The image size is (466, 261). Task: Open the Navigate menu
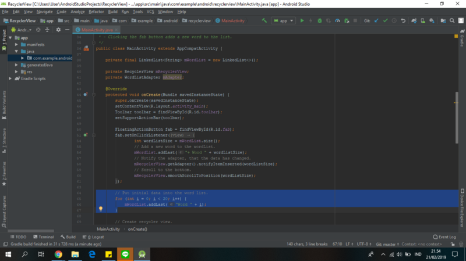tap(45, 12)
